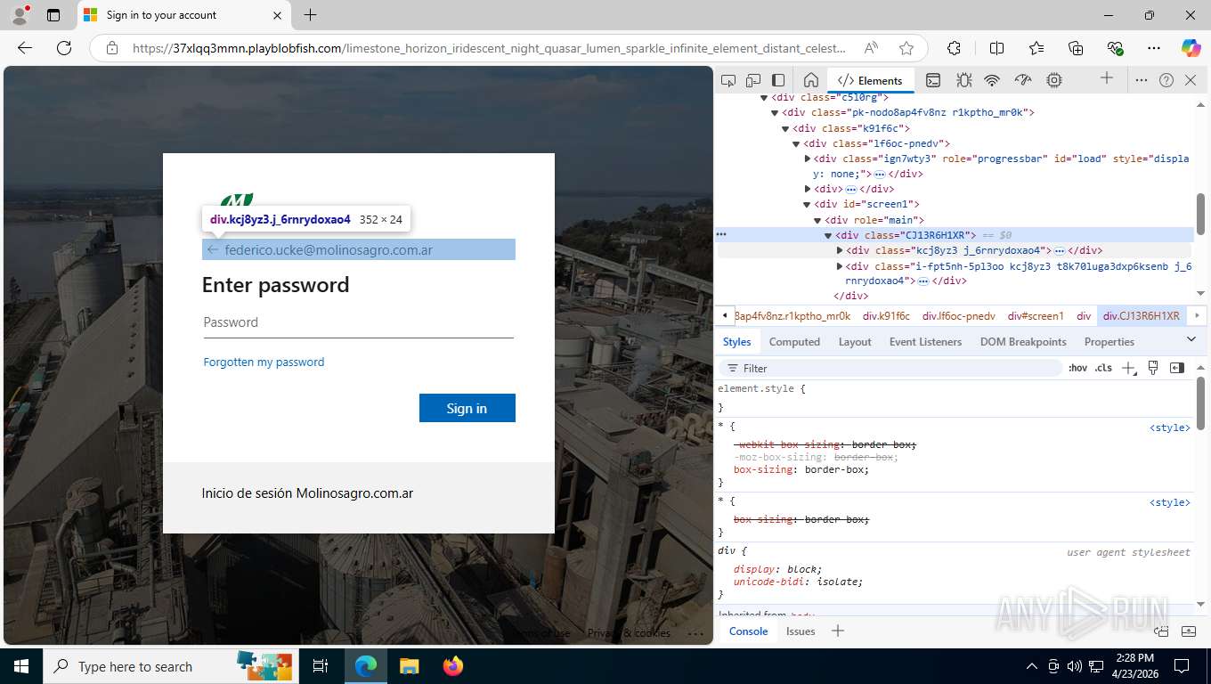
Task: Open Firefox from the taskbar
Action: coord(453,666)
